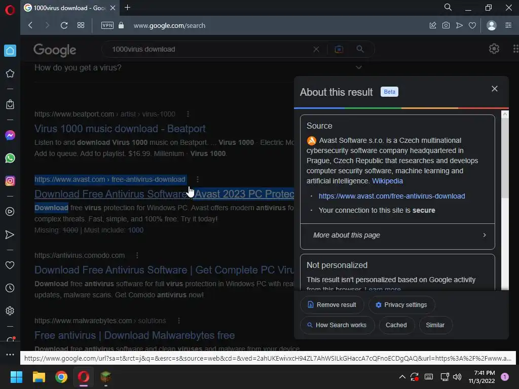Open Comodo result three-dot menu
Screen dimensions: 519x389
137,255
